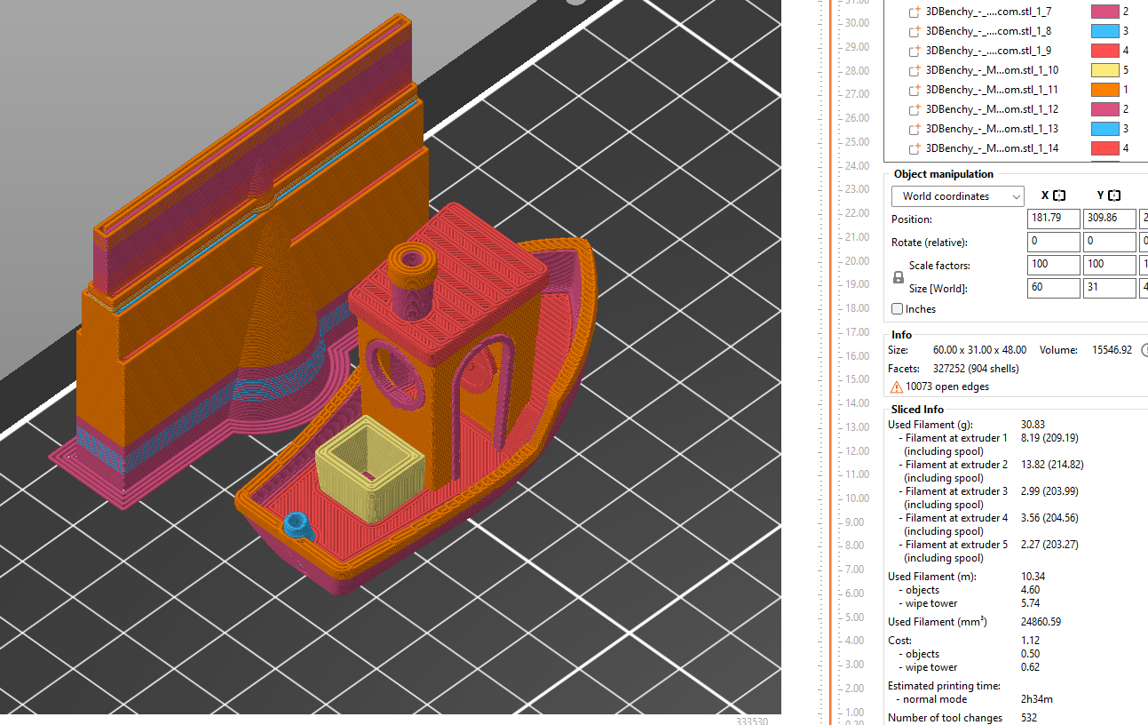Toggle the scale proportions lock icon

pos(898,277)
